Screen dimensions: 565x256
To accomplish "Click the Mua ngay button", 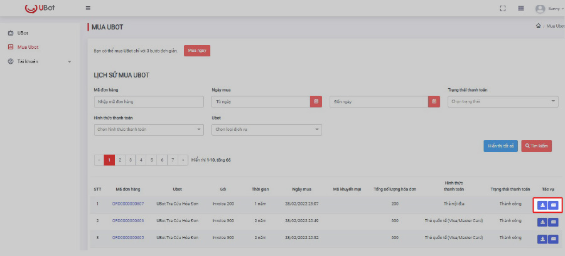I will [x=197, y=51].
